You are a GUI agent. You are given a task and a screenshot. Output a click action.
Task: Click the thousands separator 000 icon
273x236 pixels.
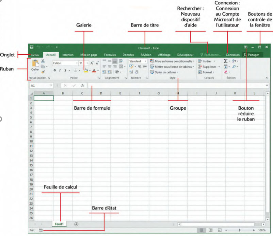(x=145, y=67)
